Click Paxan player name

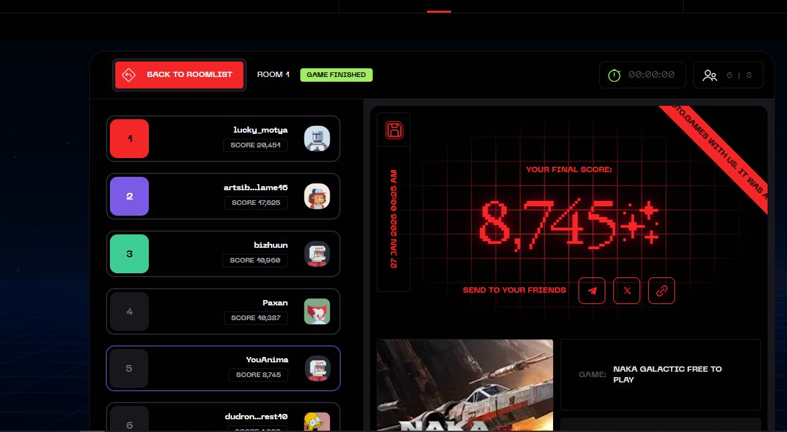pyautogui.click(x=275, y=303)
